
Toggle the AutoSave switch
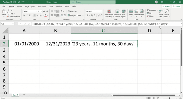13,2
